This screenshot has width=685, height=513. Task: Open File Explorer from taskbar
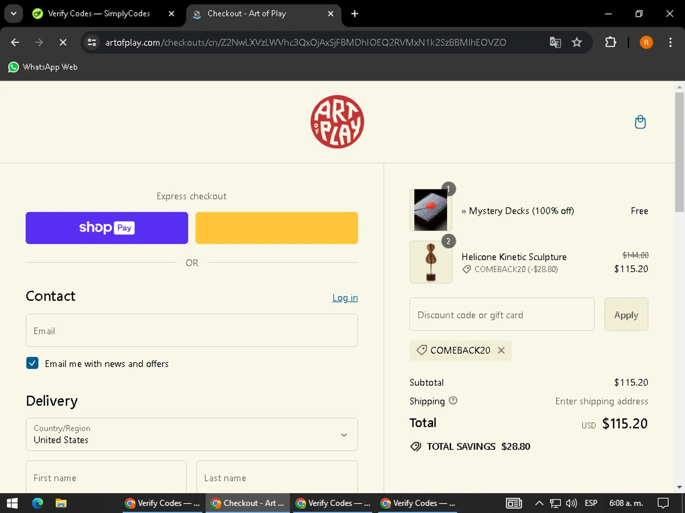(61, 503)
